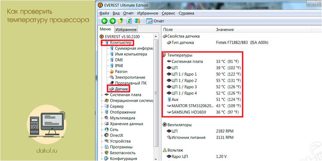Select the ЦП 1 / Ядро 4 row
This screenshot has height=161, width=322.
click(204, 93)
